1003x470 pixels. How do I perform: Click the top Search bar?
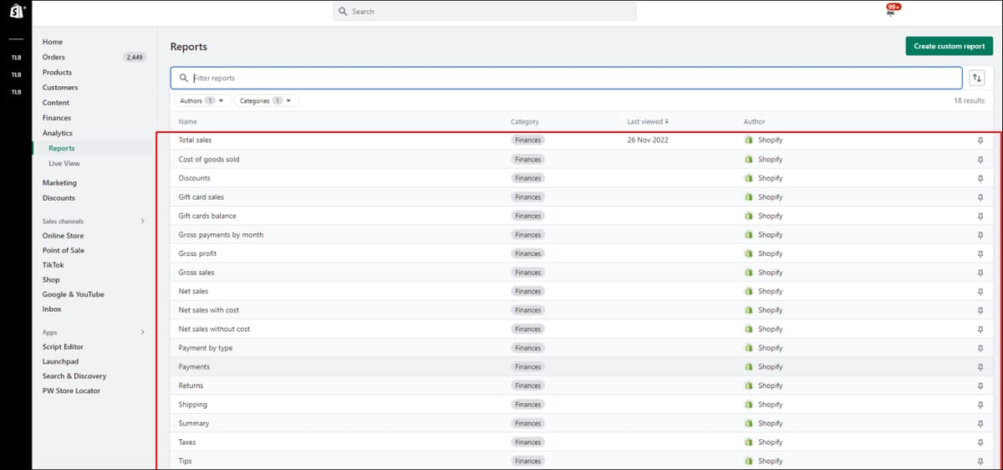(485, 12)
